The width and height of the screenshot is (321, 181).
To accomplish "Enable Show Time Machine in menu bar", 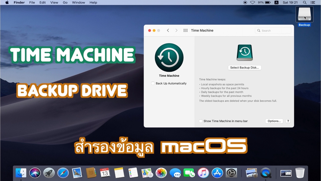I will (x=201, y=121).
